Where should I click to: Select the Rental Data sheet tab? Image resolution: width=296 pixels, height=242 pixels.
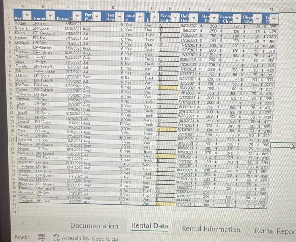tap(150, 226)
